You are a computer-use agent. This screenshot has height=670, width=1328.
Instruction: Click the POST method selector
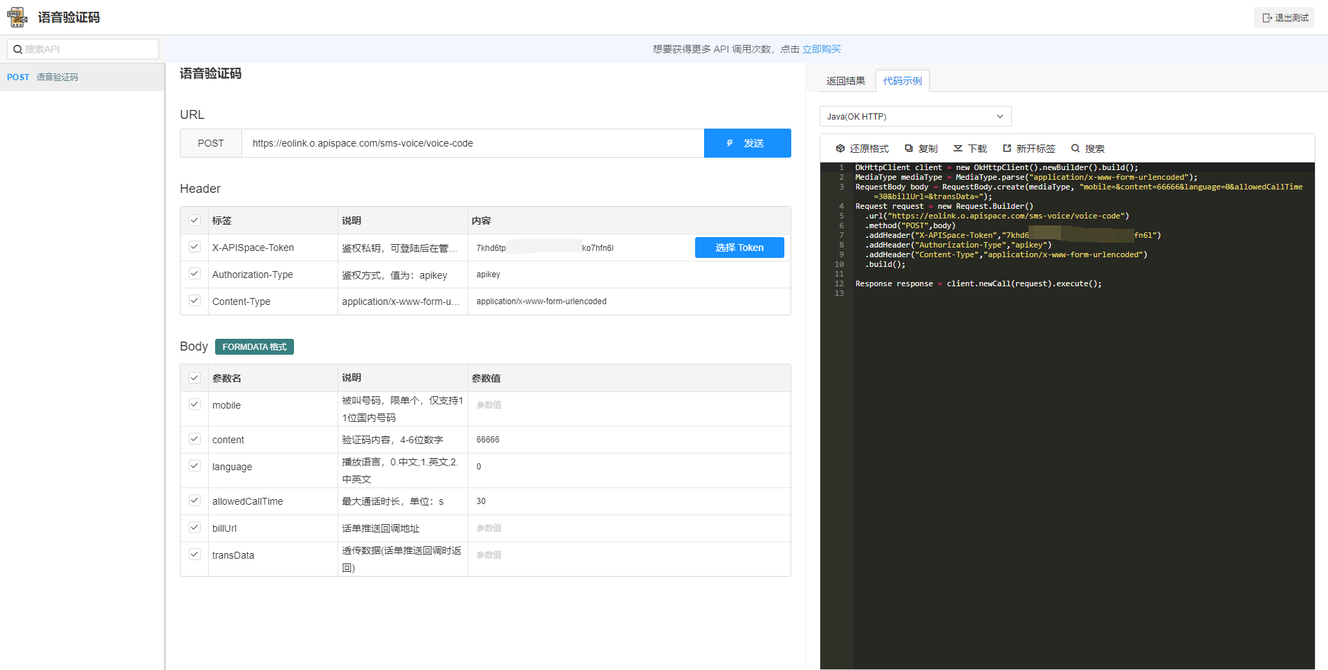point(211,143)
